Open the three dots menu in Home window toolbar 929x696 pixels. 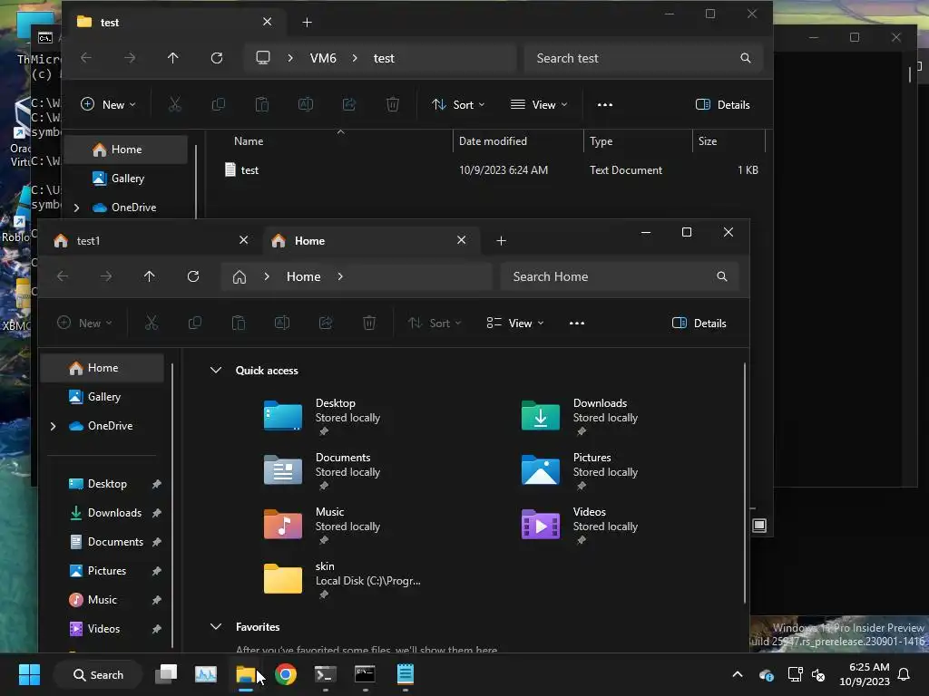click(x=576, y=324)
